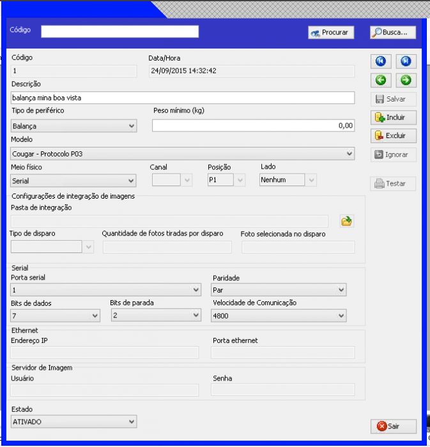The image size is (430, 447).
Task: Expand the Tipo de periférico dropdown
Action: coord(73,126)
